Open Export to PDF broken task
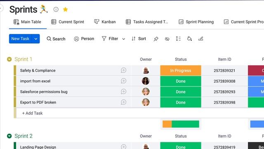Screen dimensions: 264x149 [38, 102]
